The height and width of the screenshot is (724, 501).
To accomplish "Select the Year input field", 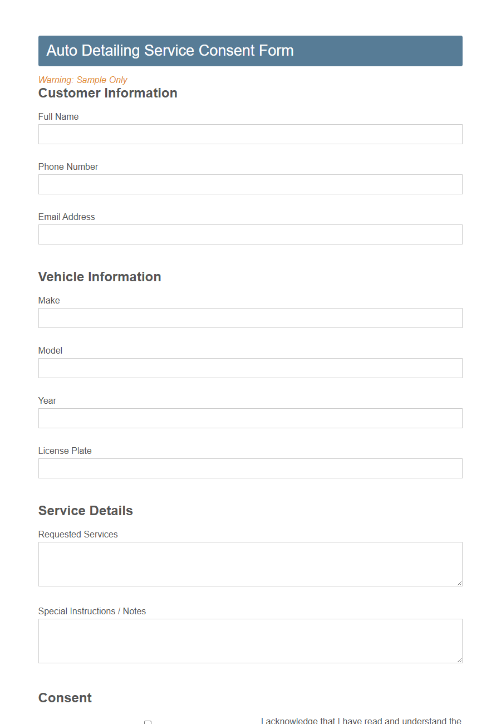I will [x=250, y=418].
